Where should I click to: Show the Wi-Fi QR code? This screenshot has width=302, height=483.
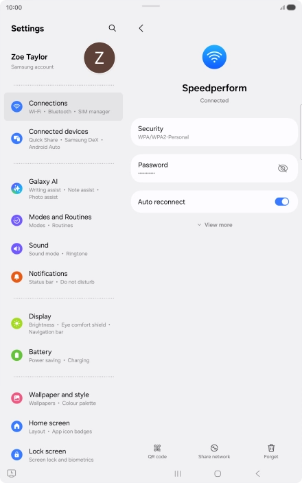click(157, 451)
